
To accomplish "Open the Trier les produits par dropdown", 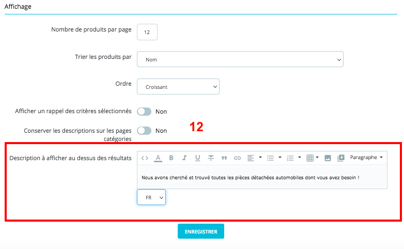I will coord(240,59).
